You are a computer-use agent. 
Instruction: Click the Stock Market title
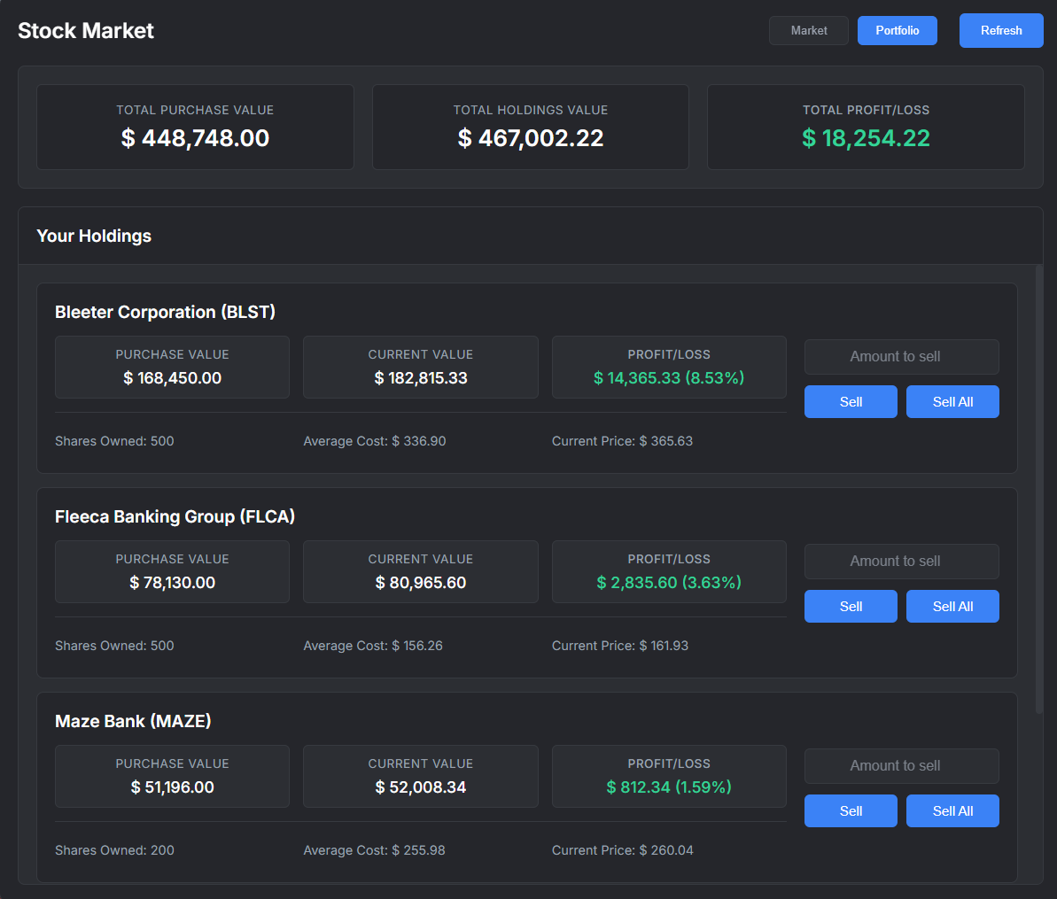pyautogui.click(x=86, y=30)
